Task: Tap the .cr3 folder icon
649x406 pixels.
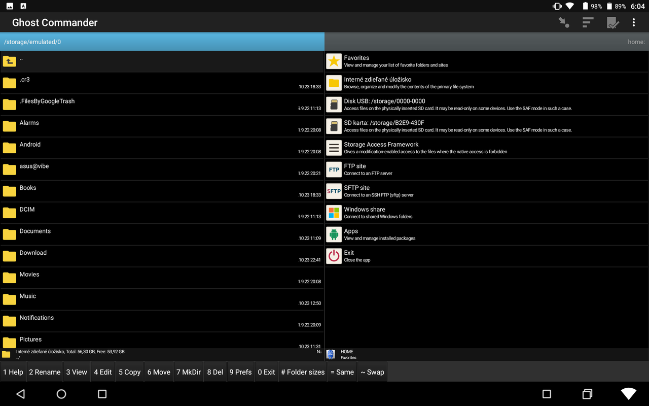Action: (x=10, y=83)
